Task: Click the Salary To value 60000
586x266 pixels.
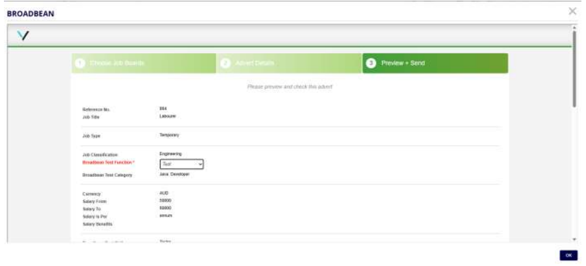Action: point(165,208)
